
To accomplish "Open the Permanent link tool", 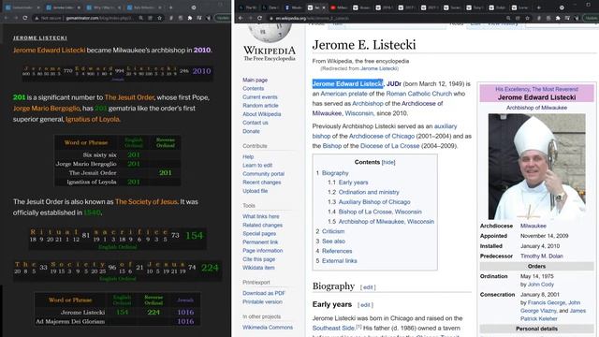I will click(260, 242).
